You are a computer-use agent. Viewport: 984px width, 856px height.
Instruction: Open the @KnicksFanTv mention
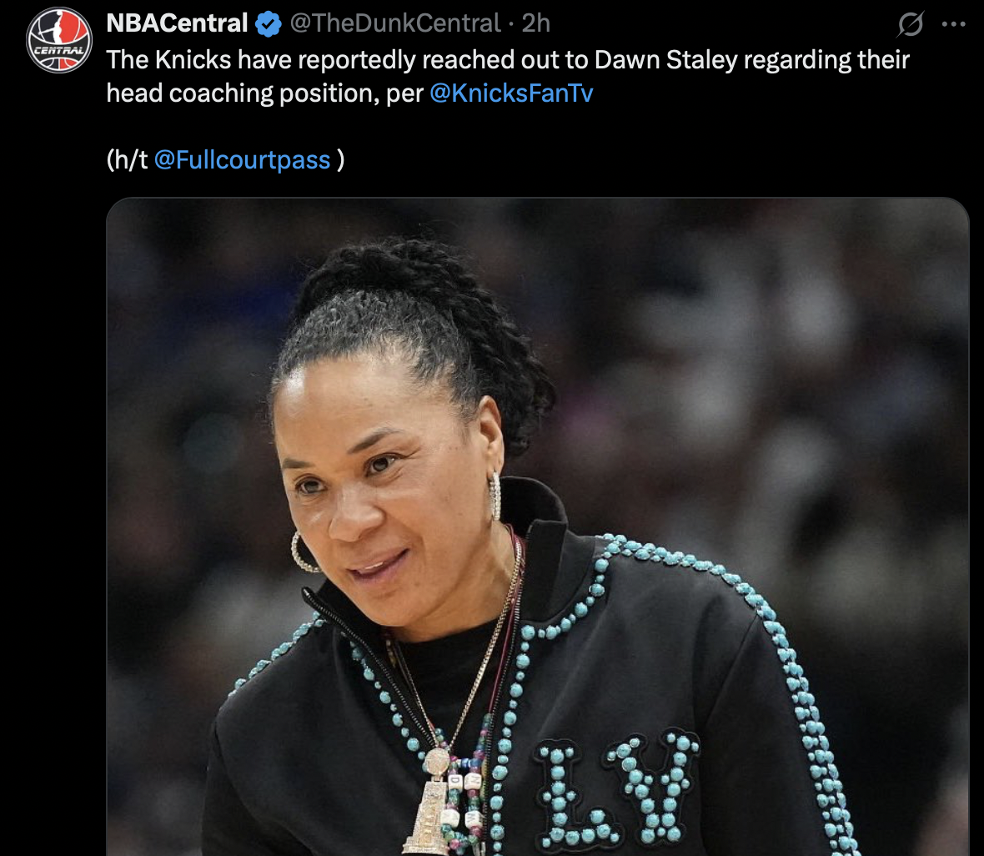pos(511,93)
